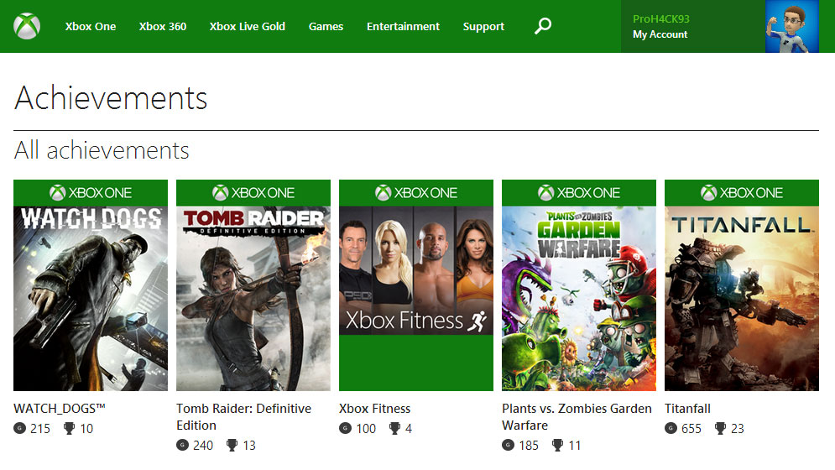Click trophy icon under WATCH_DOGS
The width and height of the screenshot is (835, 470).
click(x=69, y=428)
